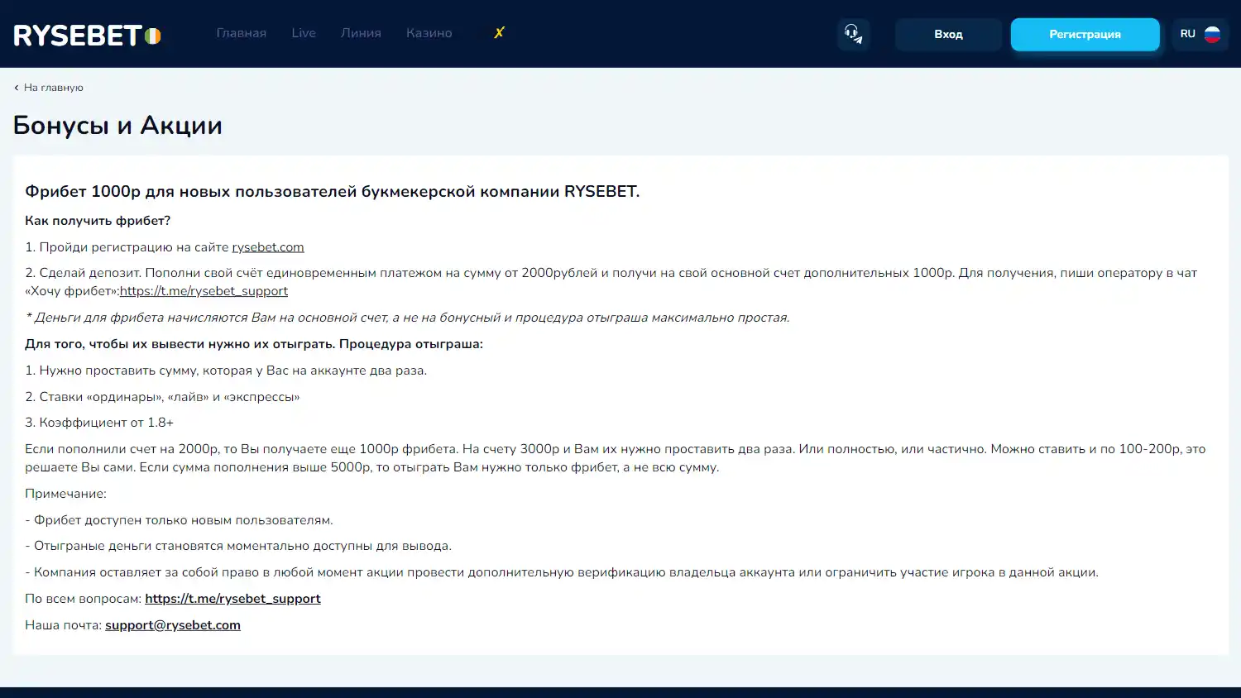Open the Telegram link after По всем вопросам

(x=232, y=599)
